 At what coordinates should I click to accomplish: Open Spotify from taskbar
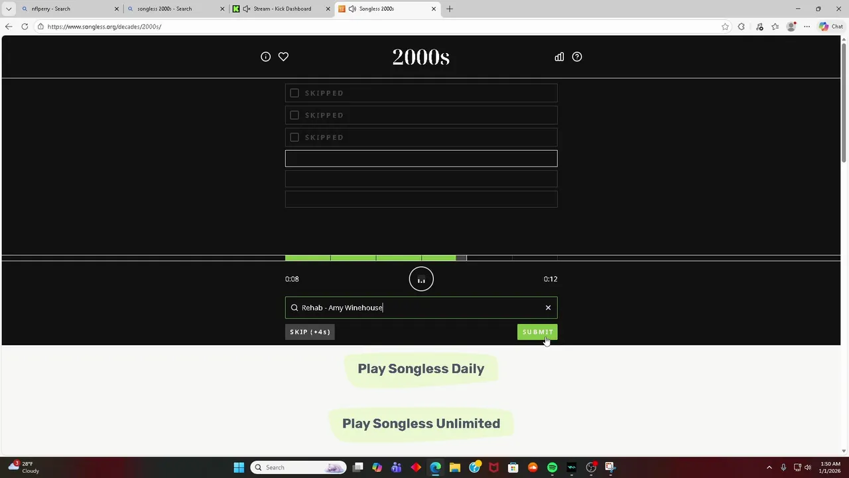click(552, 467)
